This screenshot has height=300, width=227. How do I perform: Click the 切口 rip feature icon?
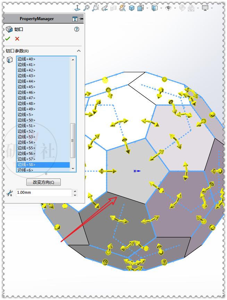tap(9, 29)
